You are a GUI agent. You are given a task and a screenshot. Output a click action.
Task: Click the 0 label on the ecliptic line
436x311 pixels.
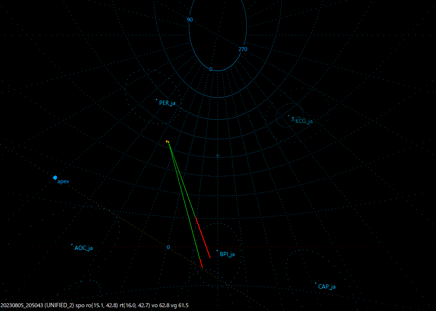click(x=168, y=248)
